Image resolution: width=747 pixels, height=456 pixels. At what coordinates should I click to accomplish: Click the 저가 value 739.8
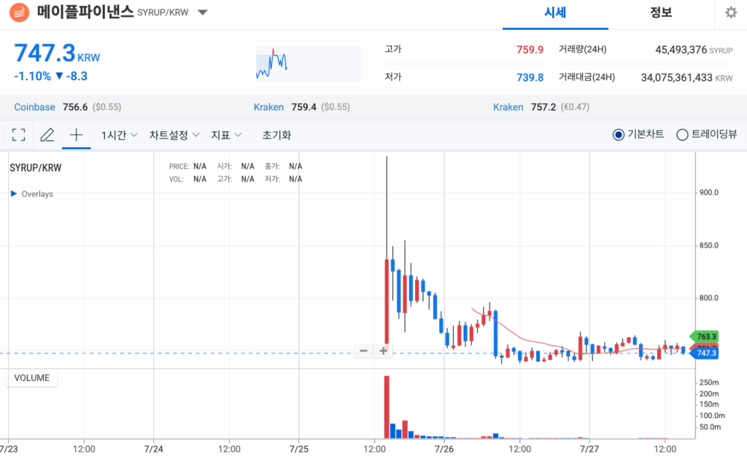[530, 77]
